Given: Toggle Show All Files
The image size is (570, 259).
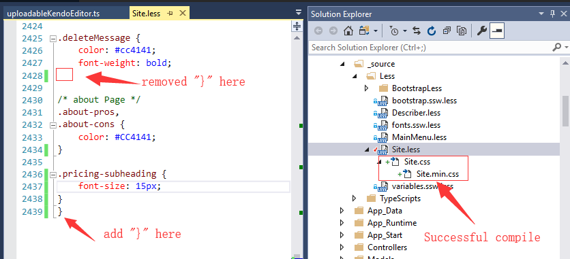Looking at the screenshot, I should [x=462, y=31].
